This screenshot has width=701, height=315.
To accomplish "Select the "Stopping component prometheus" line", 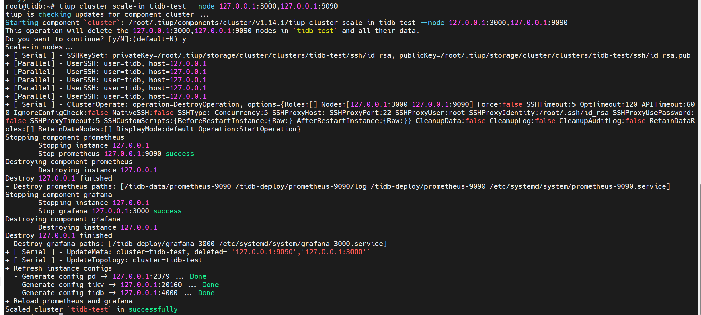I will click(x=65, y=137).
